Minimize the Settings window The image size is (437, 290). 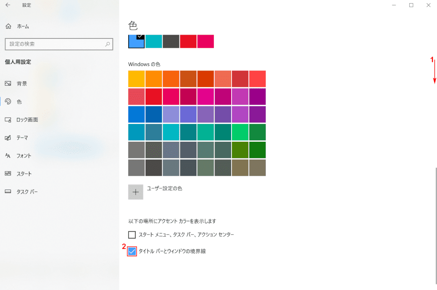click(395, 5)
